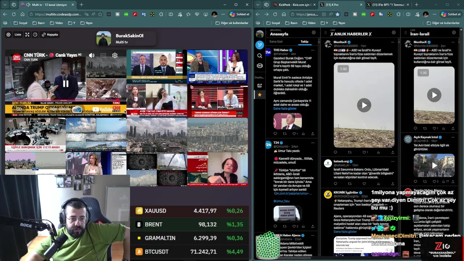Viewport: 464px width, 261px height.
Task: Open more menu in left browser toolbar
Action: coord(223,14)
